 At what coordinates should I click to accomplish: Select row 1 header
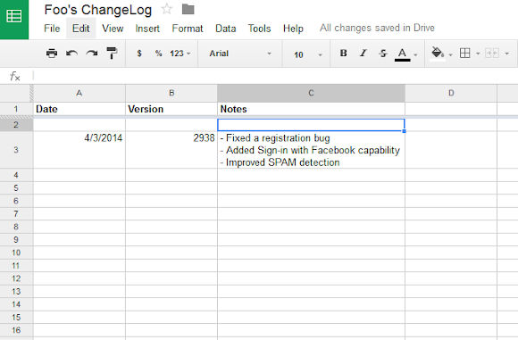tap(16, 109)
